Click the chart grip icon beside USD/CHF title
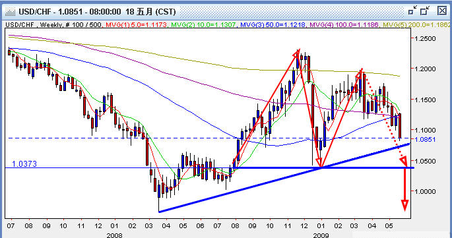The width and height of the screenshot is (452, 238). click(11, 12)
